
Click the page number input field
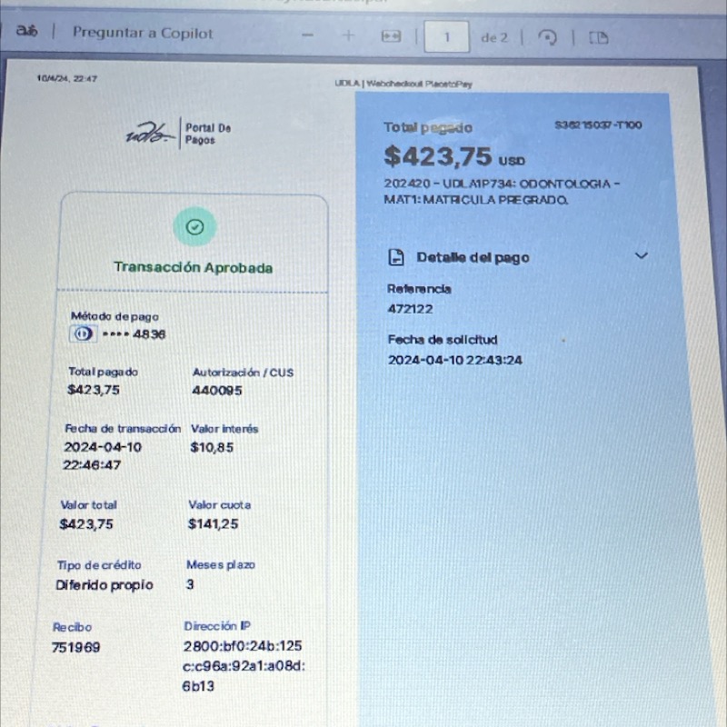click(446, 37)
